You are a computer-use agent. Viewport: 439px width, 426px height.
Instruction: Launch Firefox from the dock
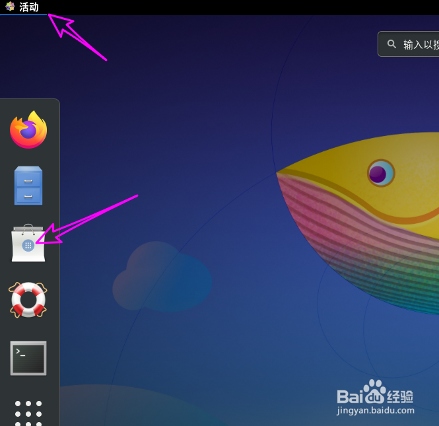tap(28, 129)
